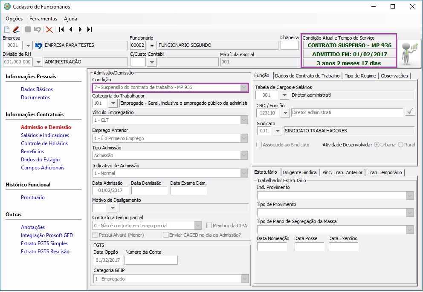
Task: Switch to Dados do Contrato de Trabalho tab
Action: tap(307, 76)
